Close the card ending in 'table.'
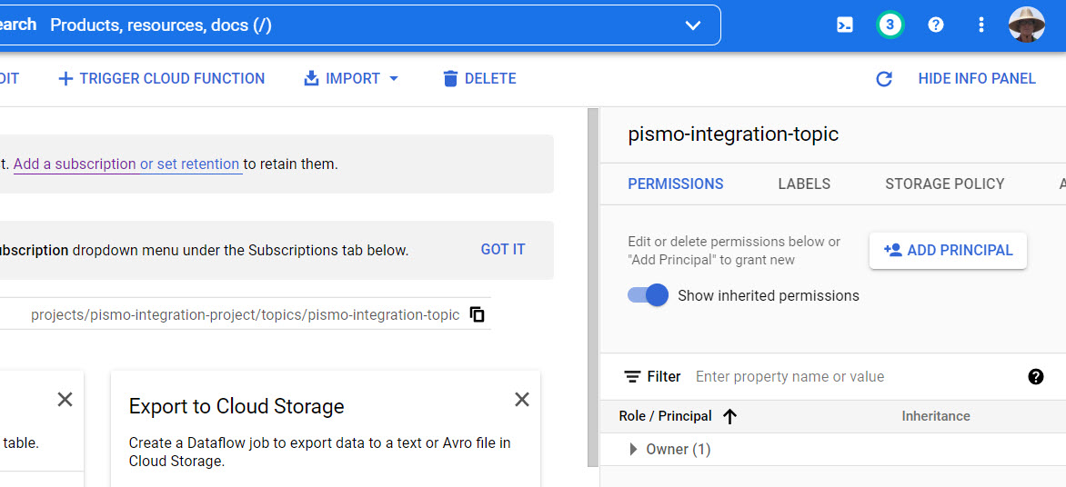 [65, 400]
